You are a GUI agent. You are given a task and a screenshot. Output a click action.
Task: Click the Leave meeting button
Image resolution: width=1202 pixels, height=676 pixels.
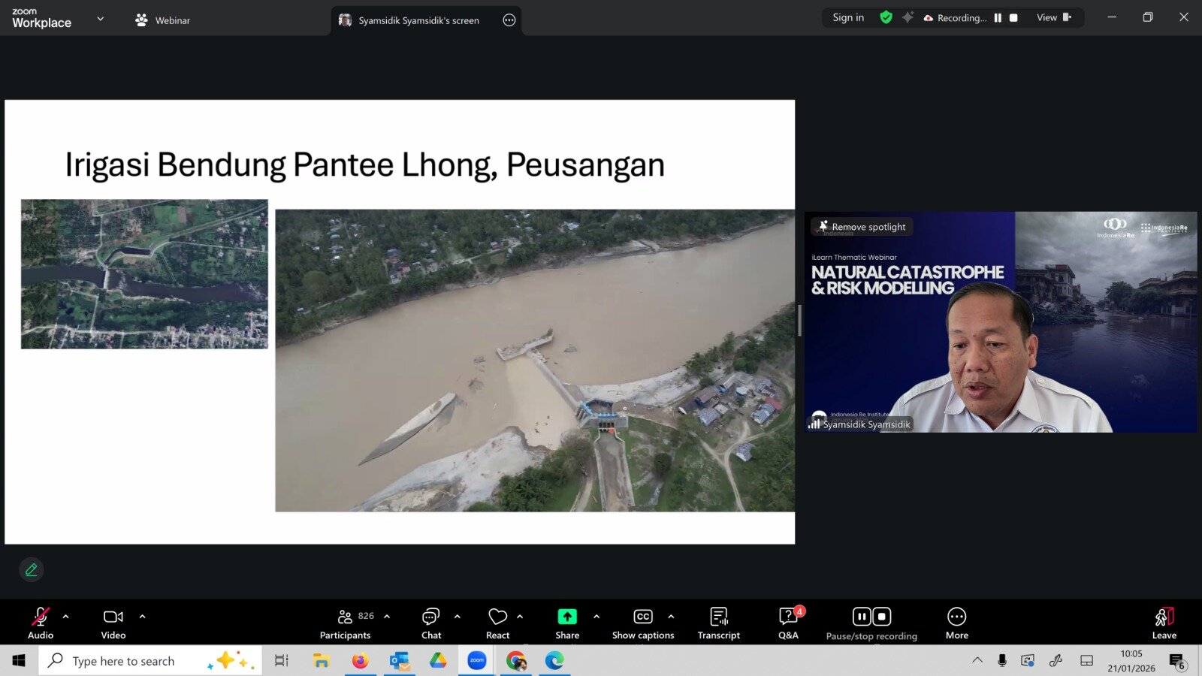click(x=1164, y=623)
